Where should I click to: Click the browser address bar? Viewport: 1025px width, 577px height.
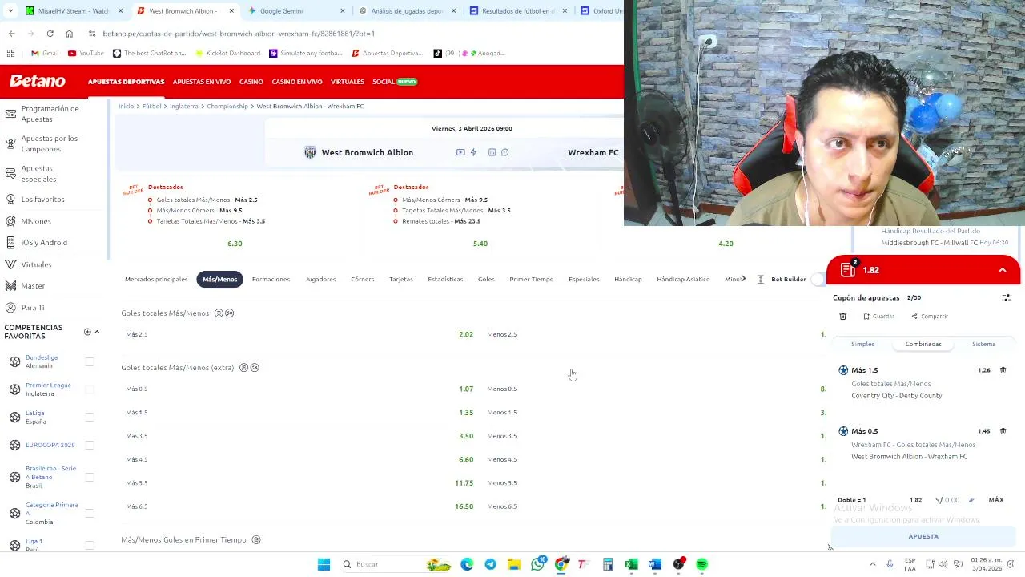352,34
